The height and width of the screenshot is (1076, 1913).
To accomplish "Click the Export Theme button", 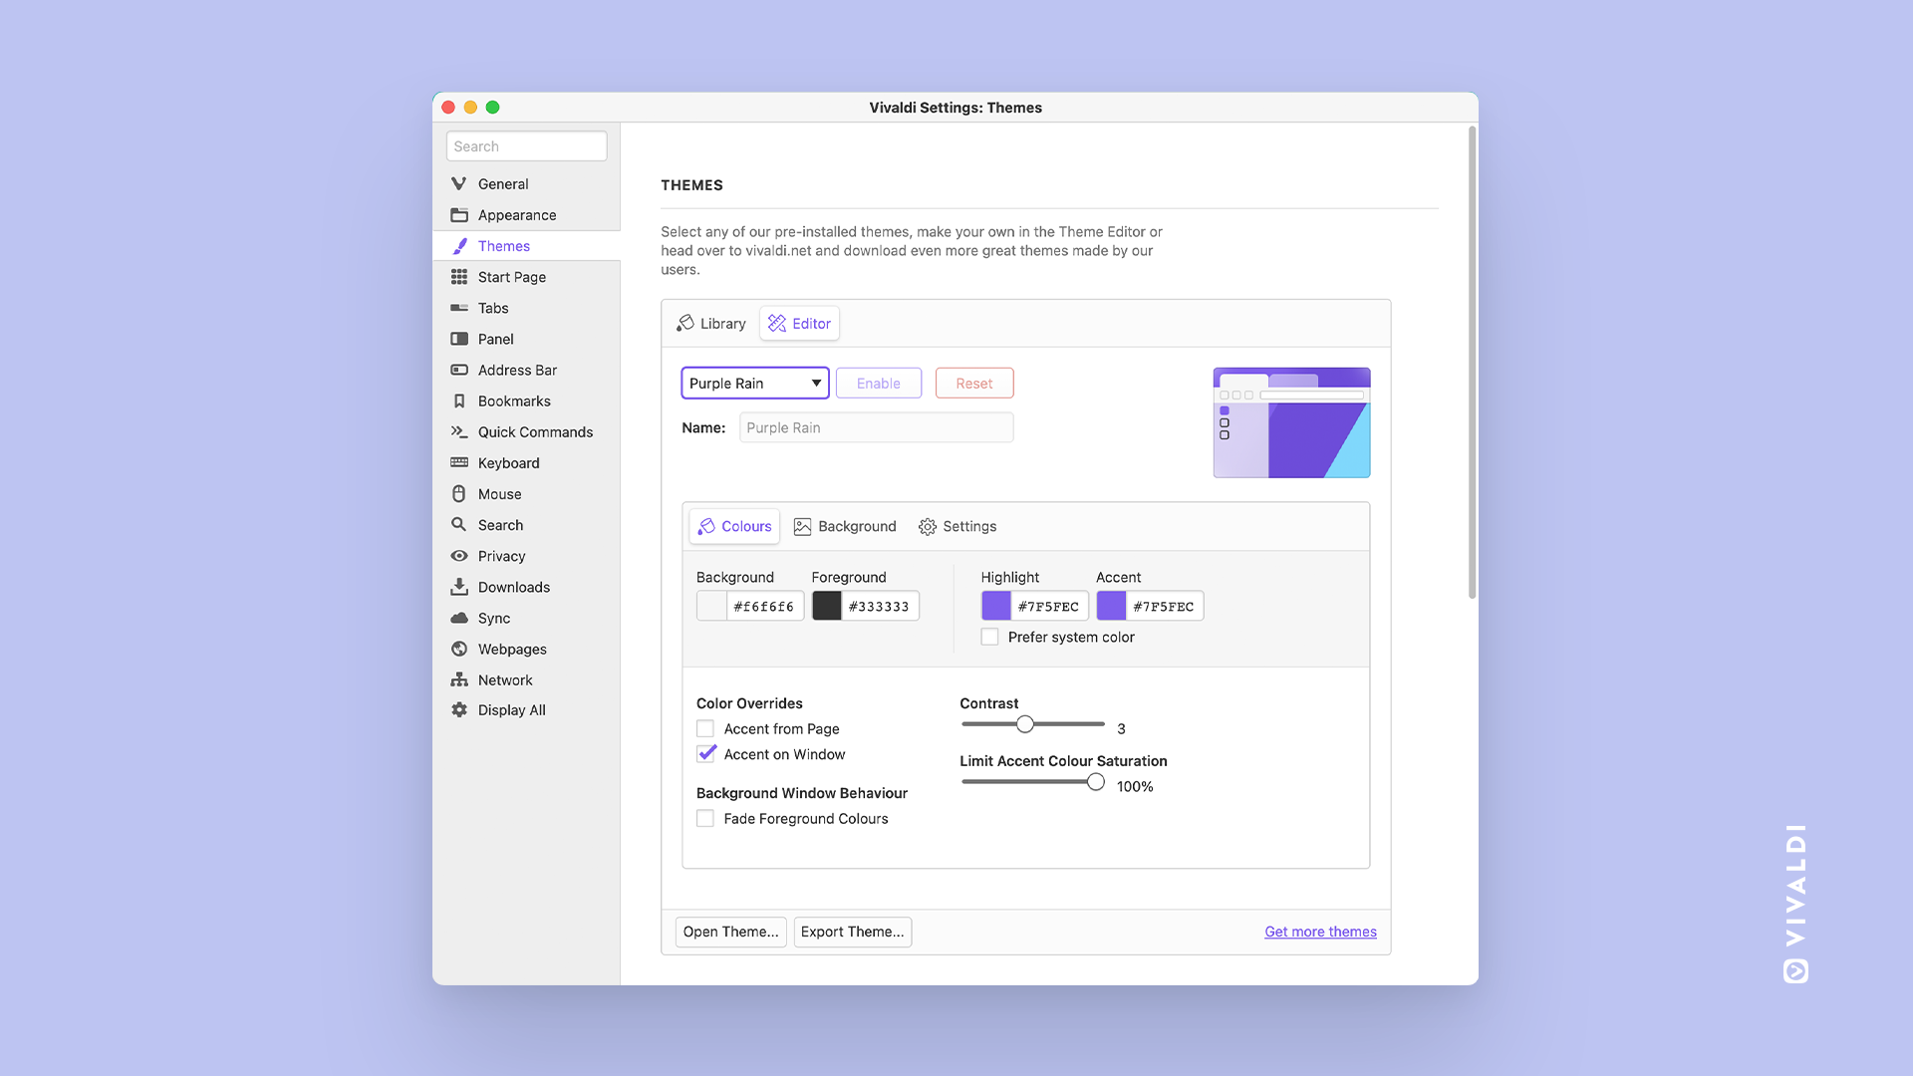I will (852, 932).
